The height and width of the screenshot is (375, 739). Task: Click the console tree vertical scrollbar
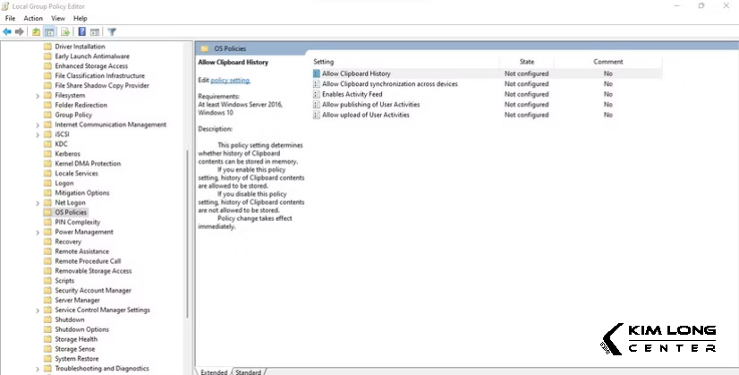(188, 224)
